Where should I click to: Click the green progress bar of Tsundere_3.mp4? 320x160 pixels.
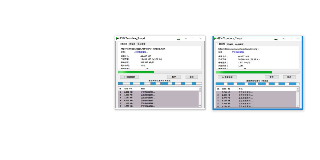[160, 72]
